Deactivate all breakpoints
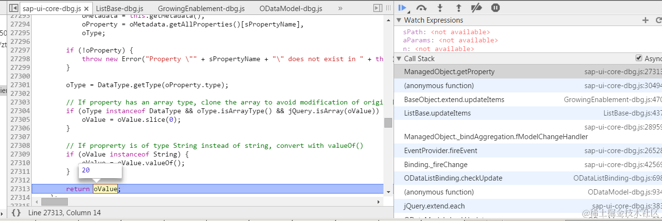 click(476, 8)
